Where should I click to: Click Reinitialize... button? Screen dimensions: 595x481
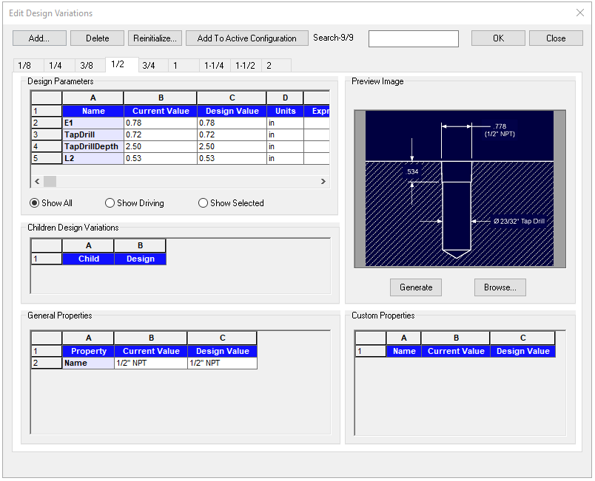pyautogui.click(x=155, y=38)
